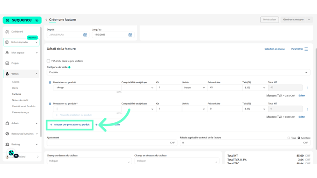Open the Paramètres lines icon
The height and width of the screenshot is (178, 317).
(306, 49)
